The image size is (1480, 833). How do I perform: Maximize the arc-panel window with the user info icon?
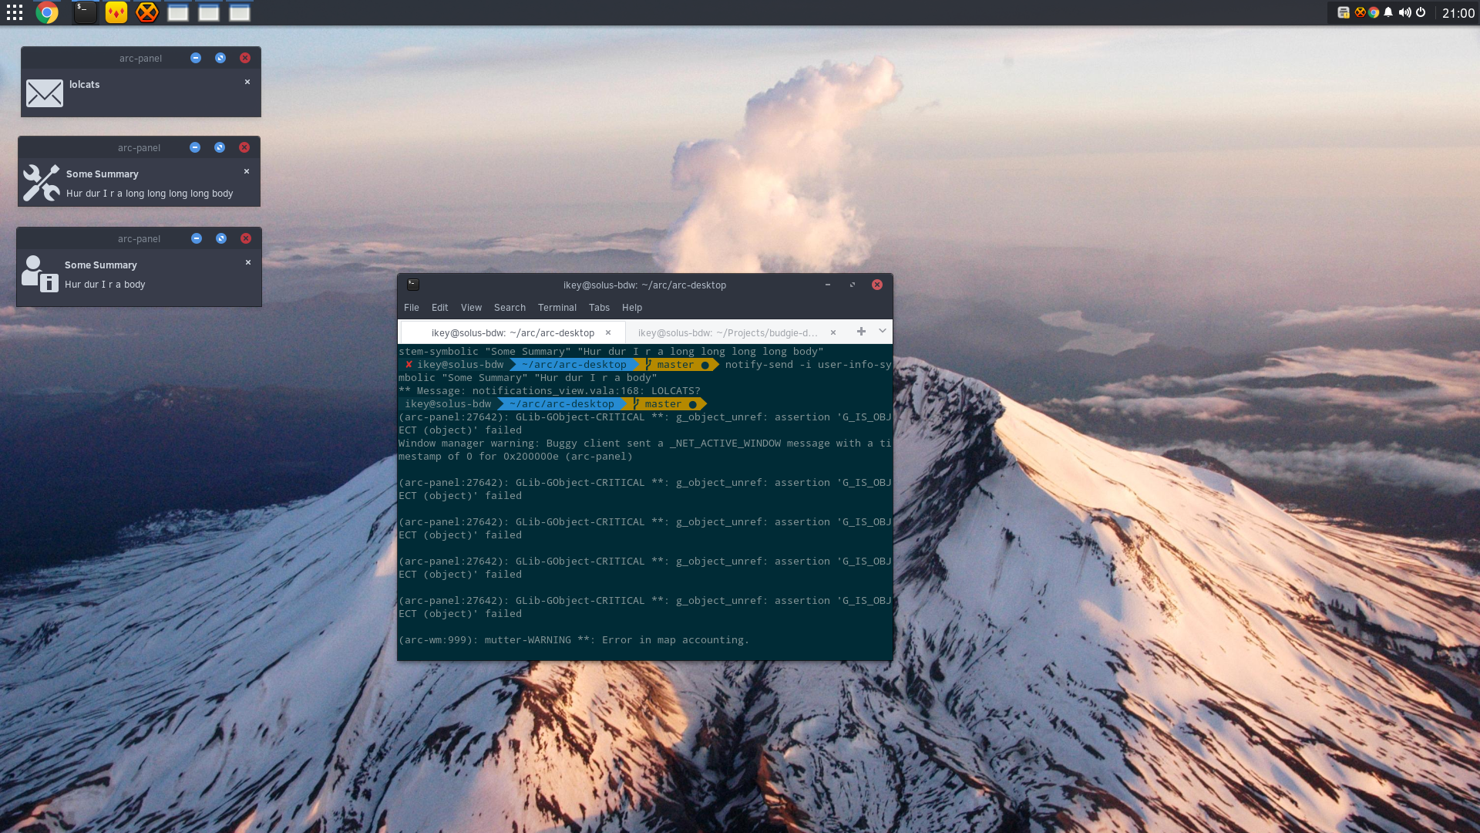click(221, 238)
